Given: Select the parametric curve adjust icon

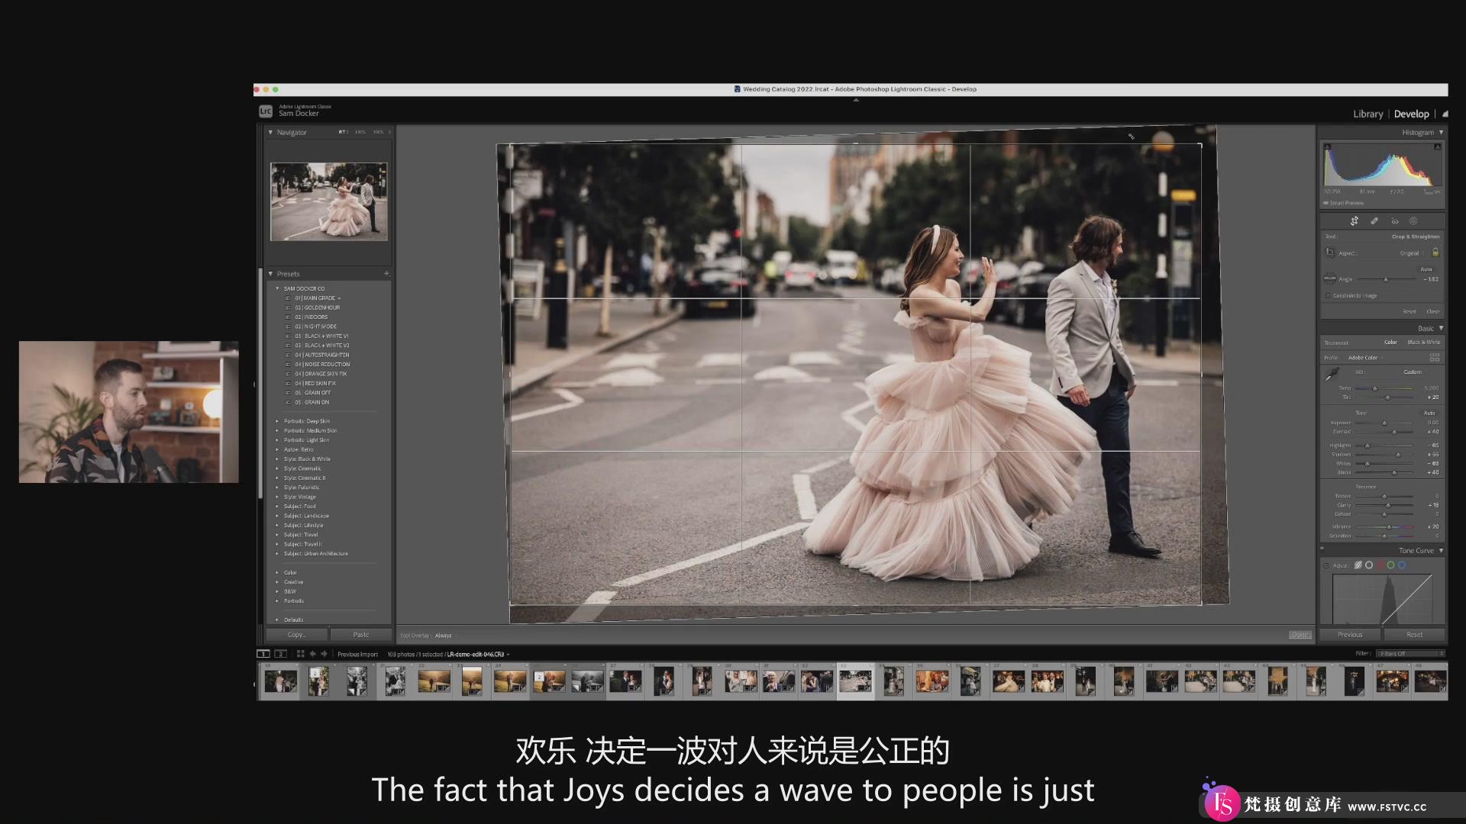Looking at the screenshot, I should 1358,565.
